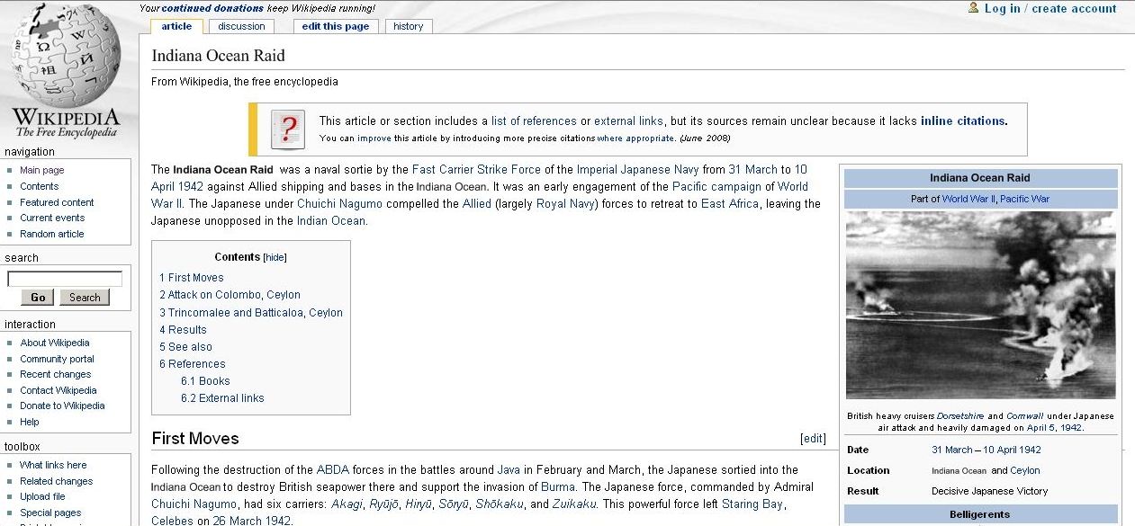Open Donate to Wikipedia link
The image size is (1135, 526).
click(62, 406)
